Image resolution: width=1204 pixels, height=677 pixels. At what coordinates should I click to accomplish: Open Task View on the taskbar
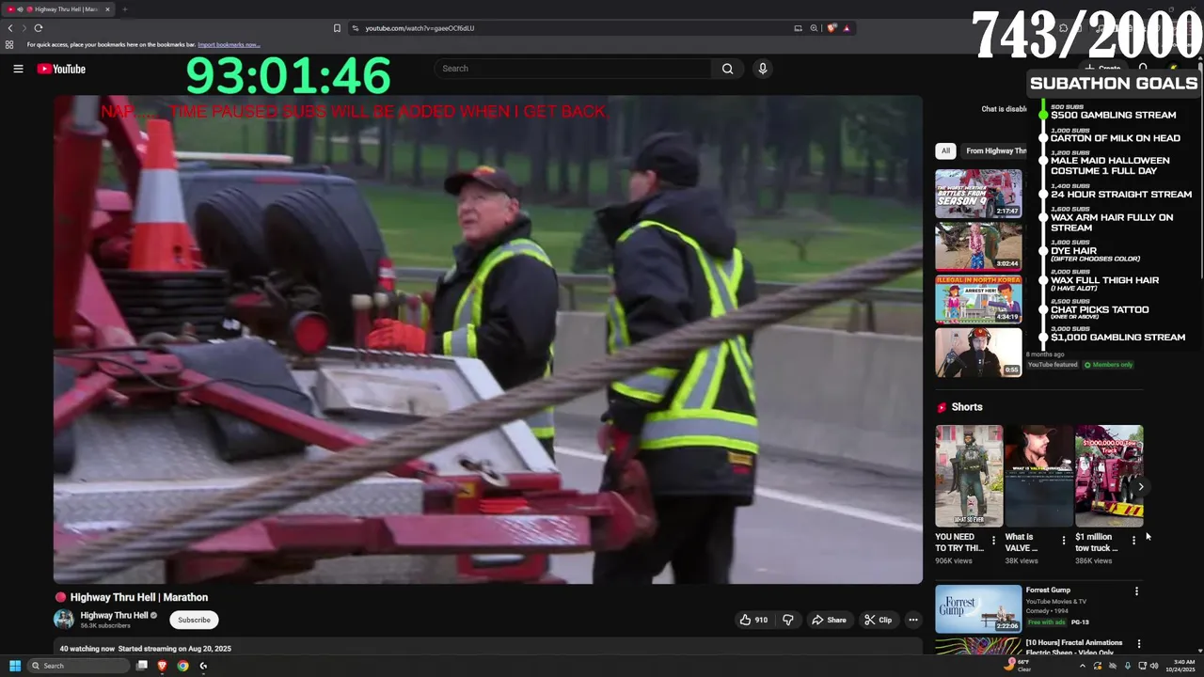click(x=142, y=666)
